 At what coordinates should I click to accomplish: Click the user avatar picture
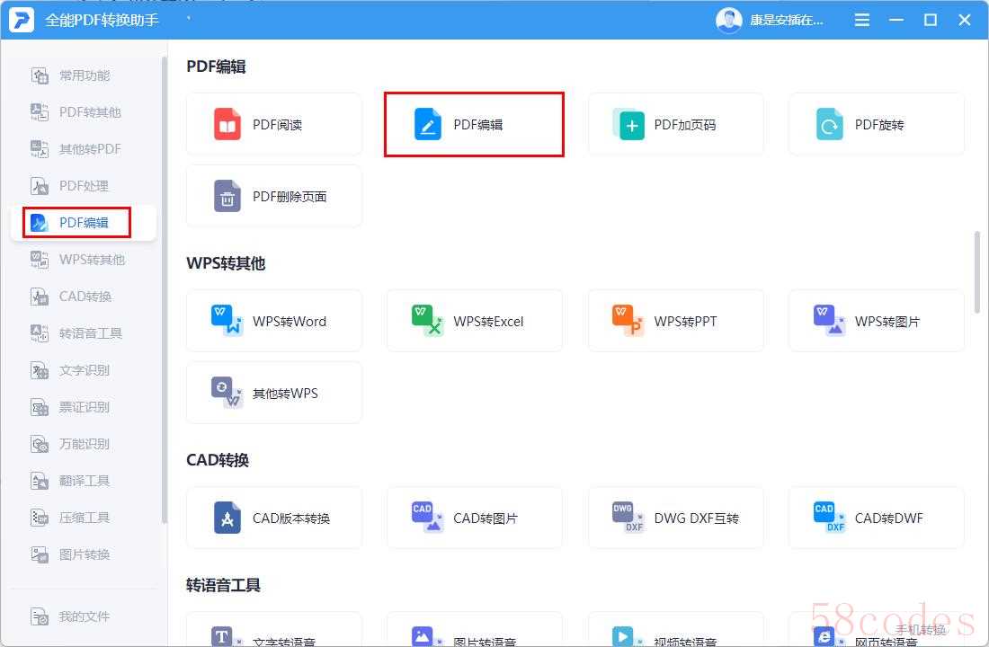point(728,20)
